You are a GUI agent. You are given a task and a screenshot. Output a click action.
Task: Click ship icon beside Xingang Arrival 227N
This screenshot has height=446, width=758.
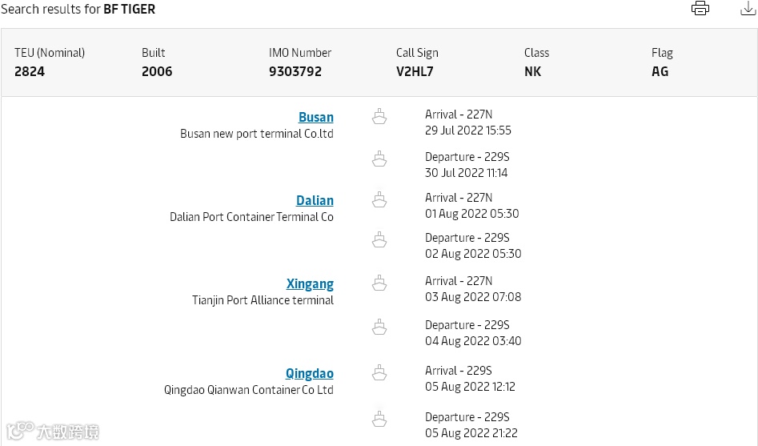(x=379, y=283)
